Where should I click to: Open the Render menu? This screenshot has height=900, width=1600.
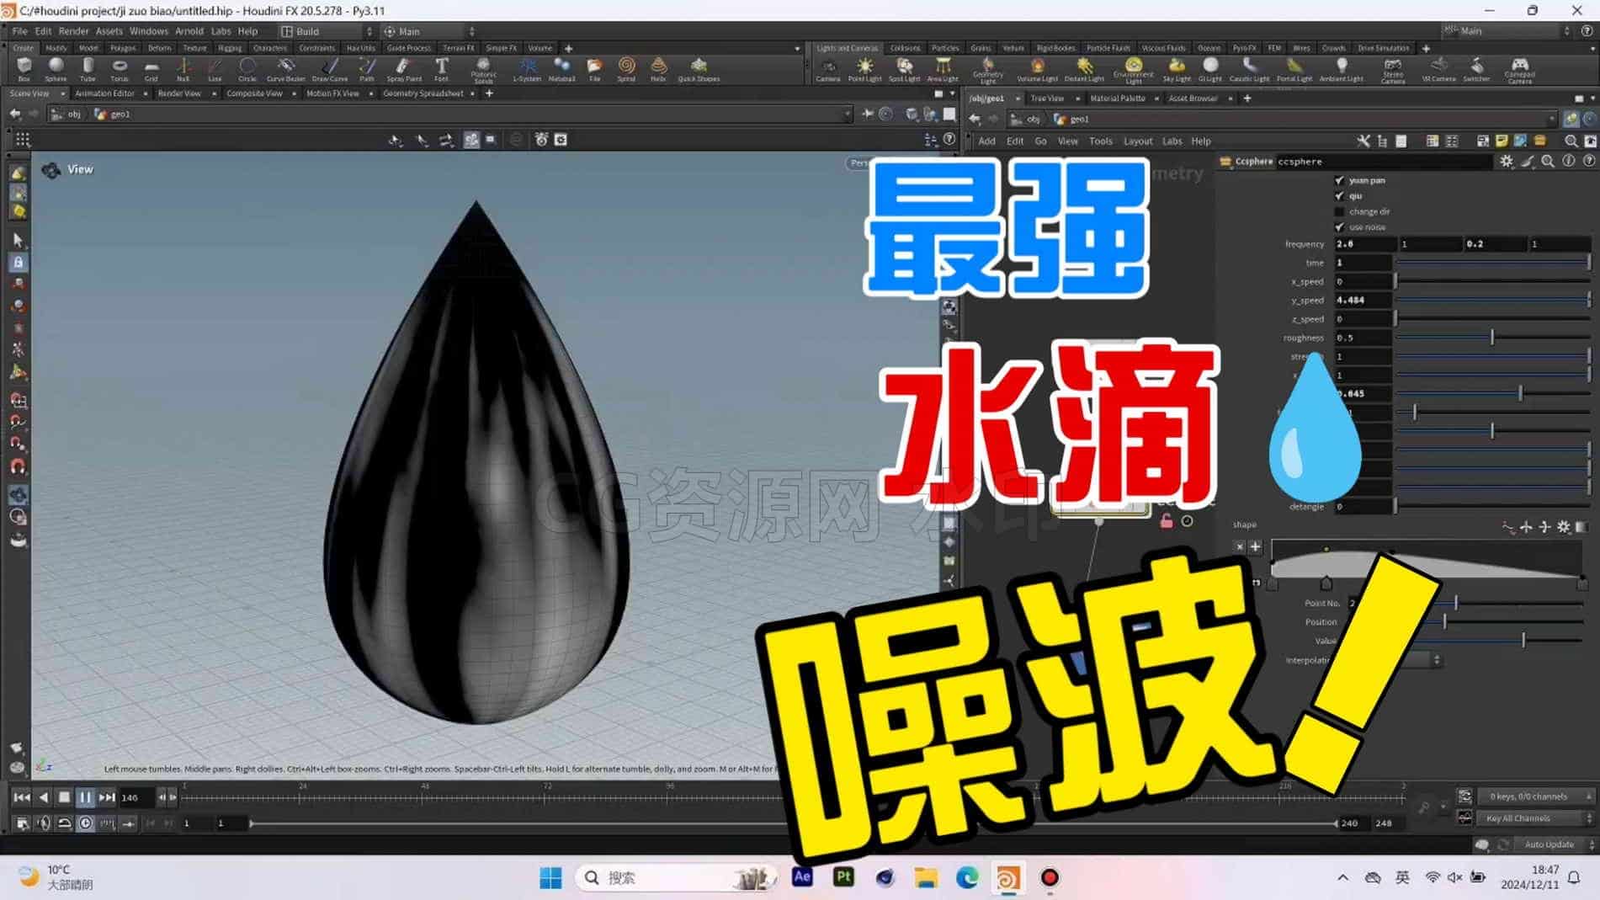pos(73,31)
